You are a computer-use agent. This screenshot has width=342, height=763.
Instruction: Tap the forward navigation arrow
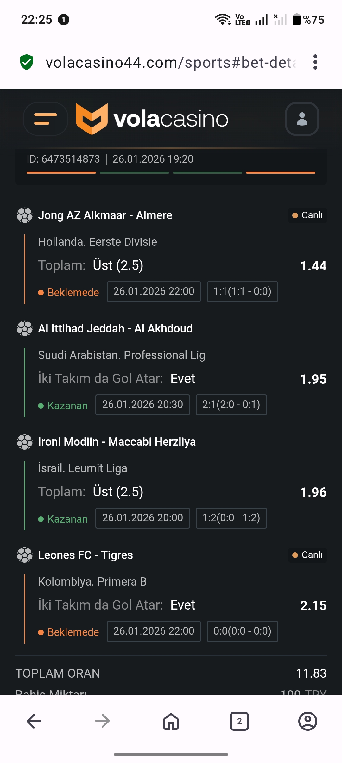[102, 721]
